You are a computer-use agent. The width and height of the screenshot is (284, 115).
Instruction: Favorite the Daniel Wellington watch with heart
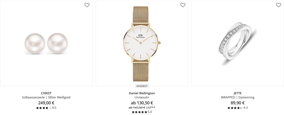coord(183,5)
